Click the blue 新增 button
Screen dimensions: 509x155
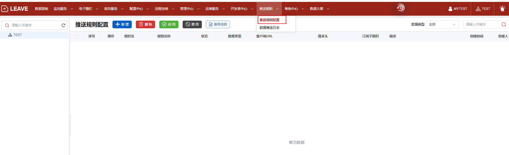[122, 24]
